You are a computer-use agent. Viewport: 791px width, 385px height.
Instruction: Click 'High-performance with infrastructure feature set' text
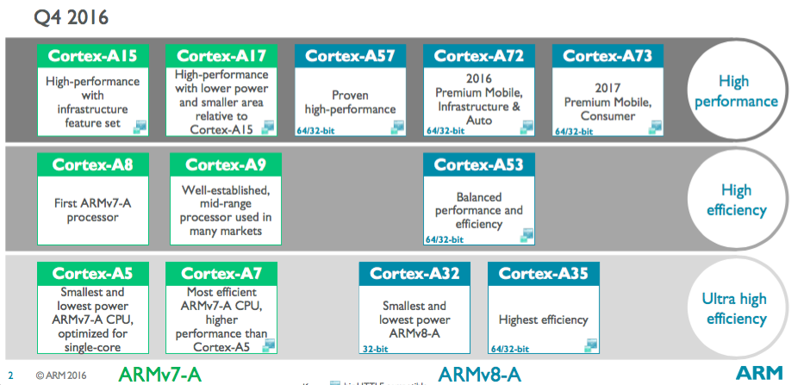click(93, 102)
